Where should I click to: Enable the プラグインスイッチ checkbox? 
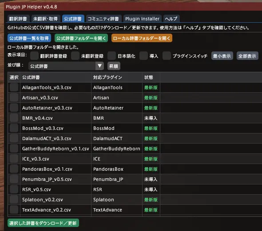(x=167, y=56)
